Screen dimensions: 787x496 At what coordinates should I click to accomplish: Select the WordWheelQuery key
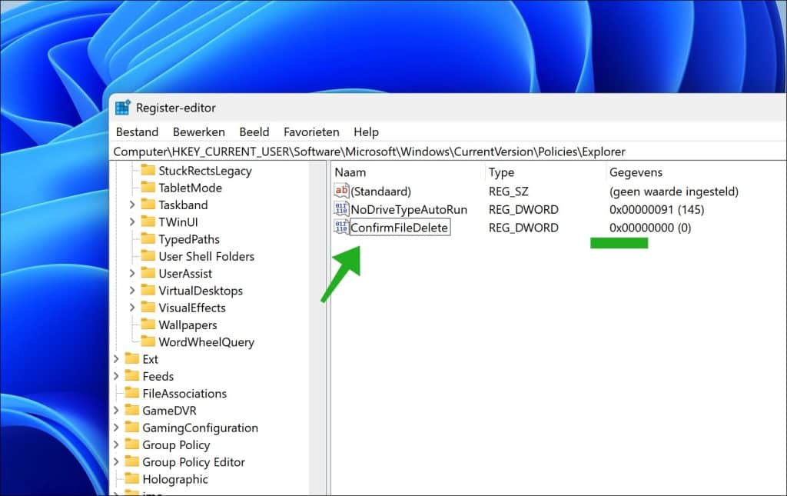pos(206,342)
